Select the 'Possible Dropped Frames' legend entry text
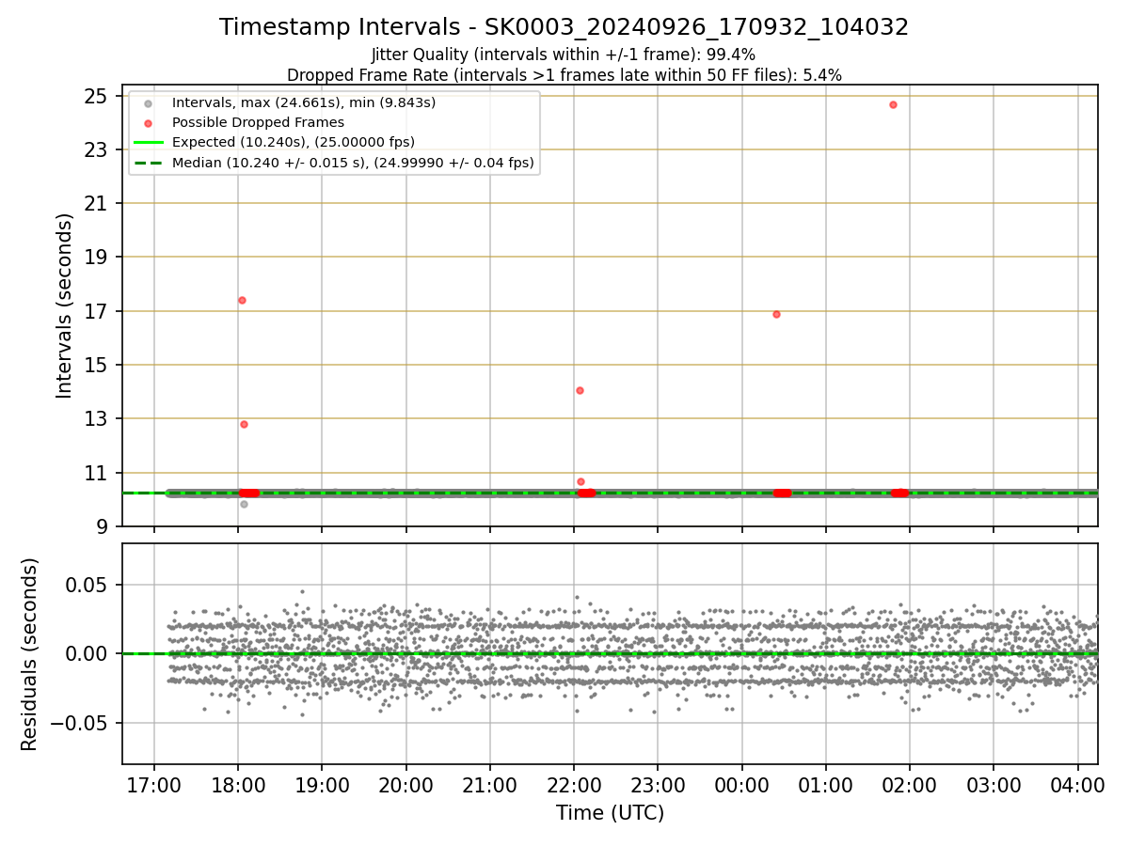Image resolution: width=1129 pixels, height=846 pixels. point(258,122)
